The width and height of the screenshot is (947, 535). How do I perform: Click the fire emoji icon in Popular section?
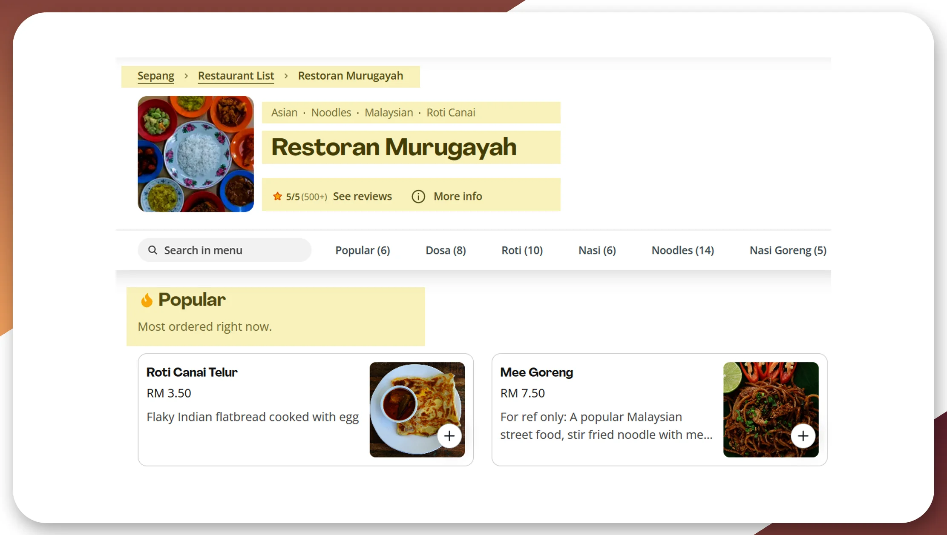pos(146,300)
